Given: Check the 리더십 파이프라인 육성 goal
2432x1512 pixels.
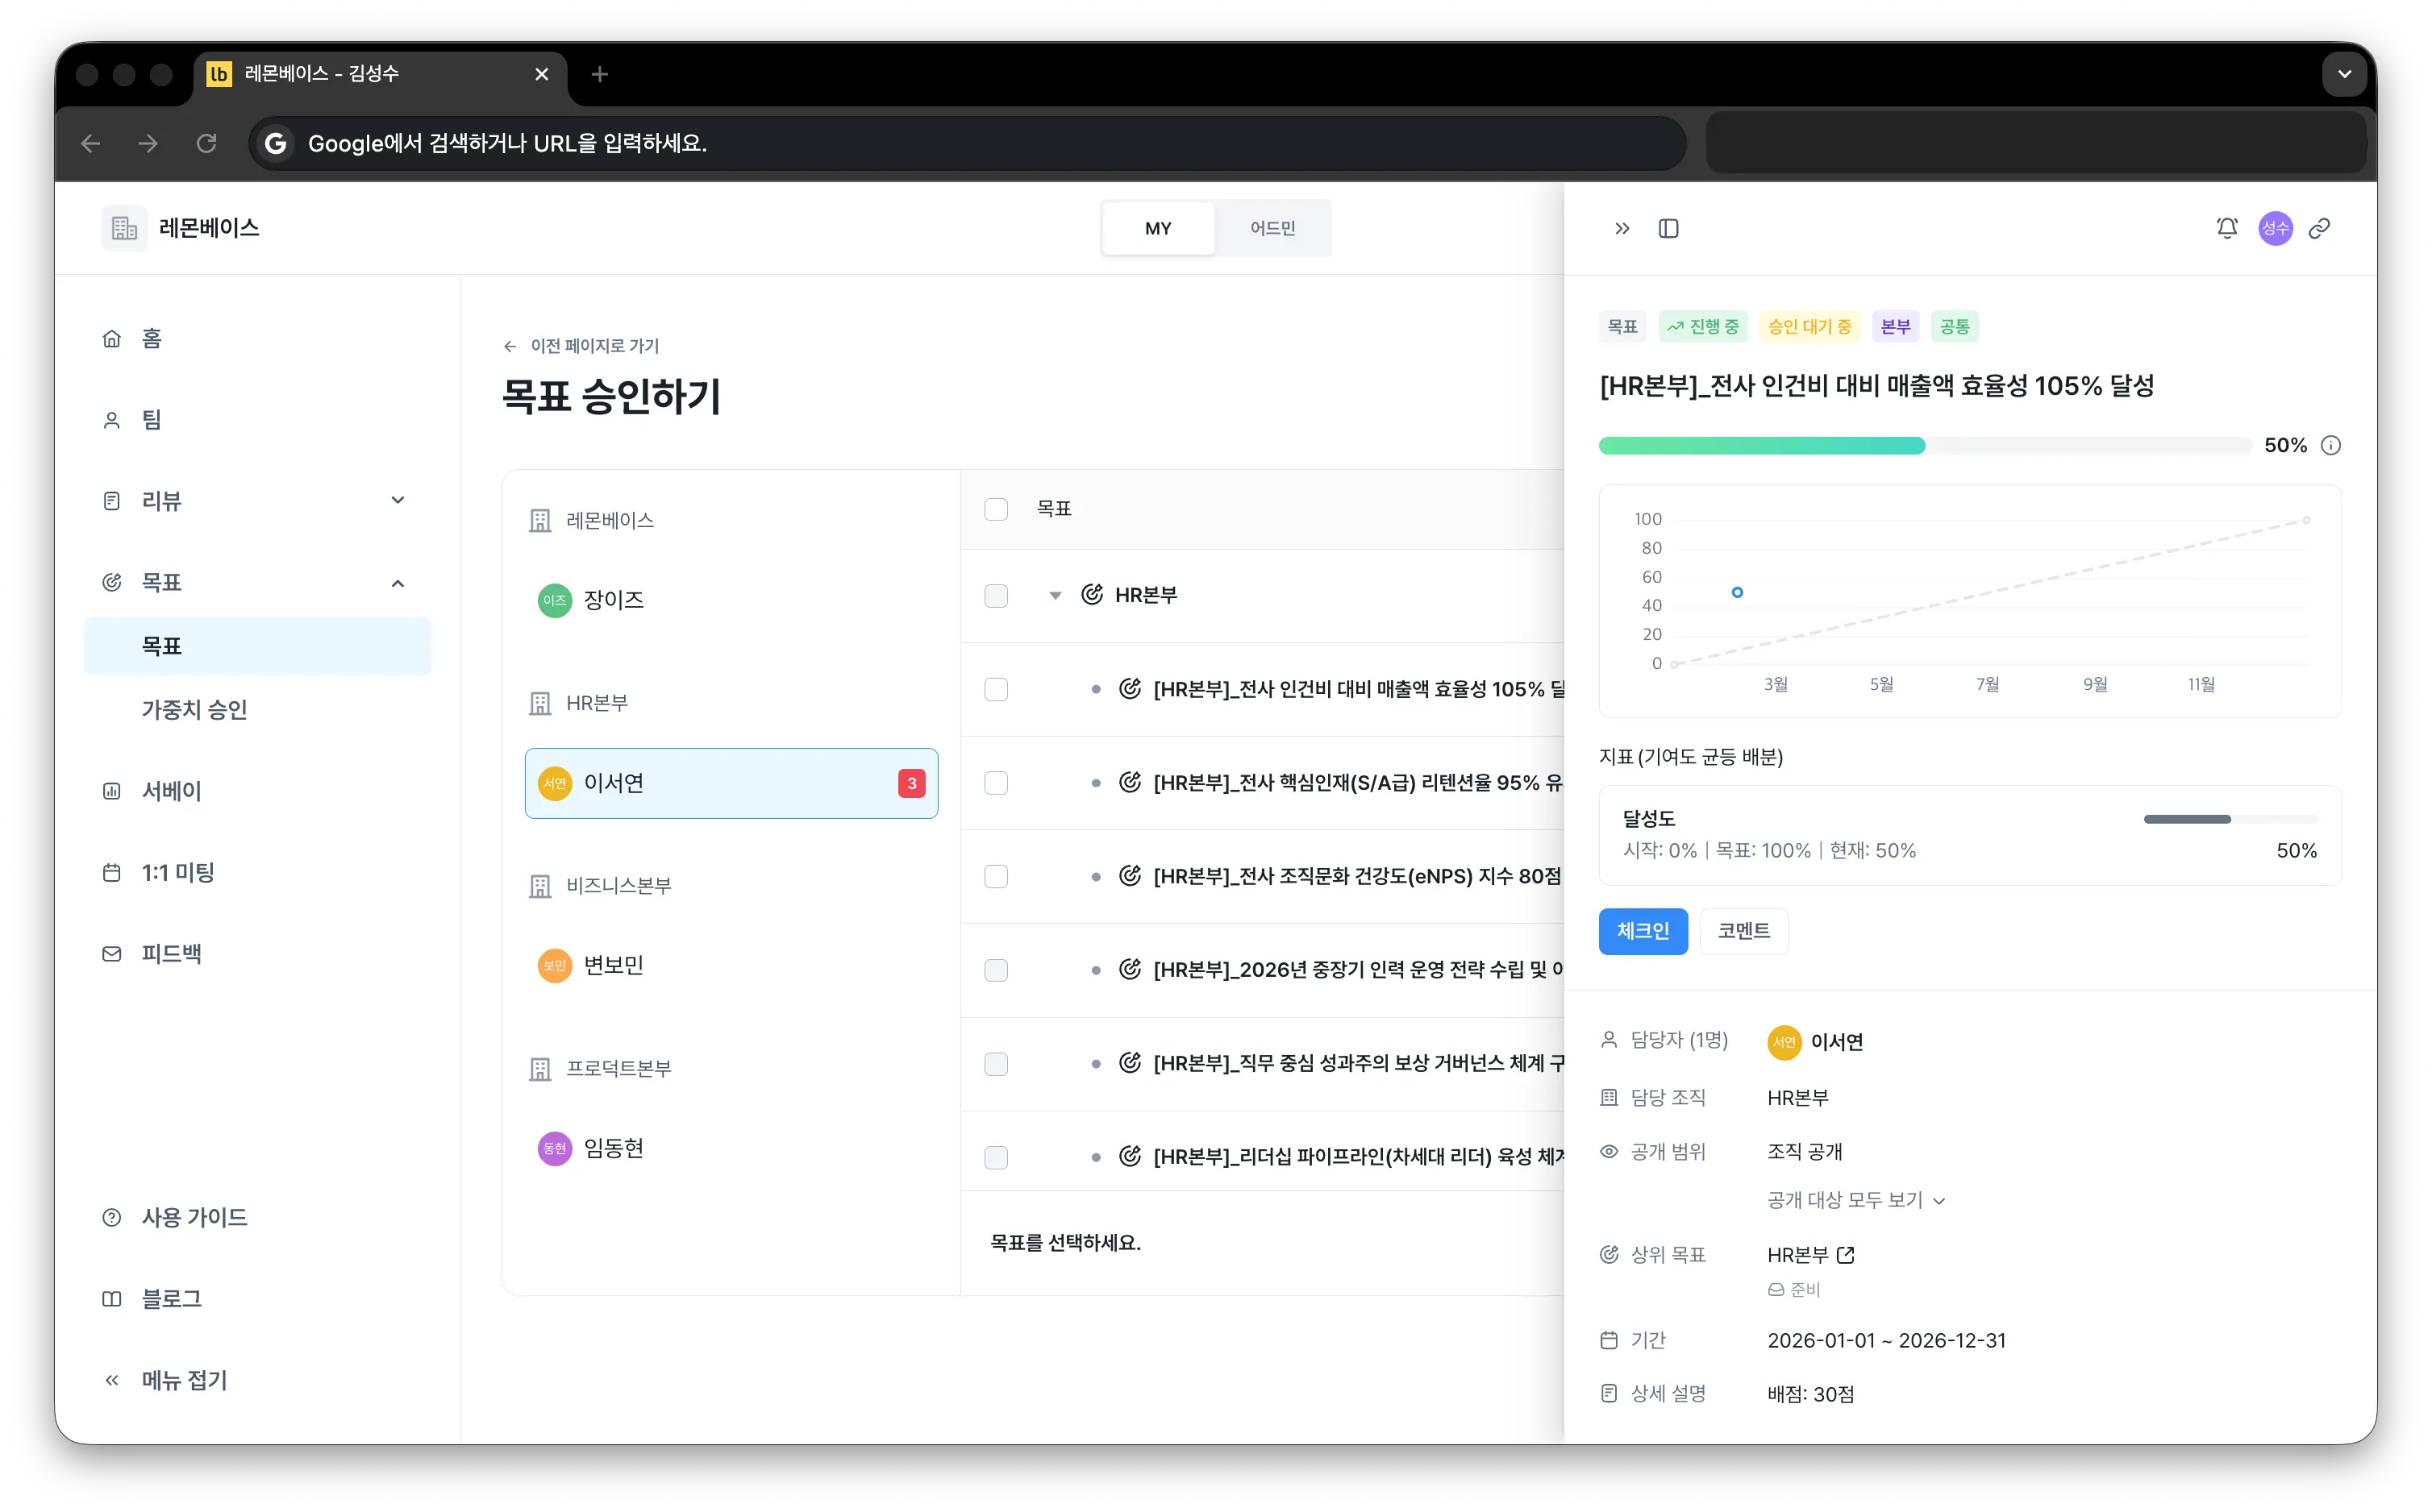Looking at the screenshot, I should [995, 1157].
